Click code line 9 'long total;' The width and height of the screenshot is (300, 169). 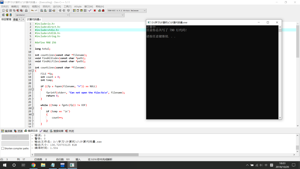(42, 49)
